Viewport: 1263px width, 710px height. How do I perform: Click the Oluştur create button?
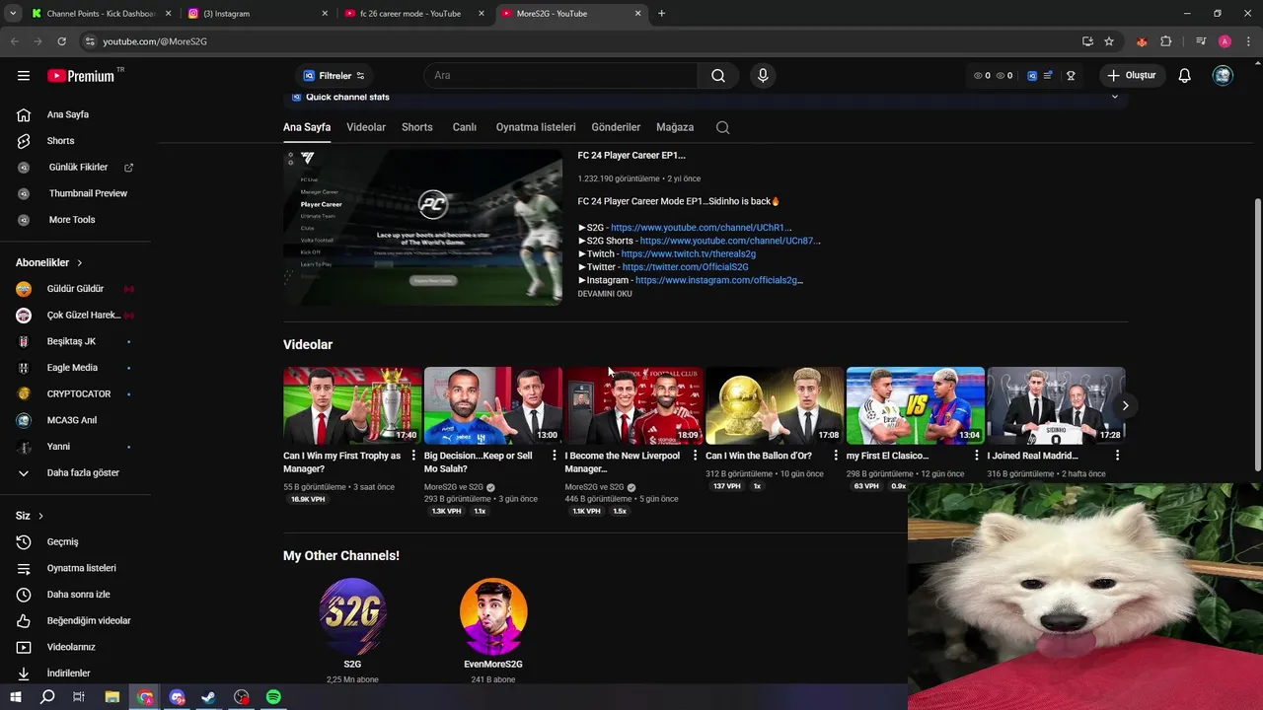[1132, 76]
